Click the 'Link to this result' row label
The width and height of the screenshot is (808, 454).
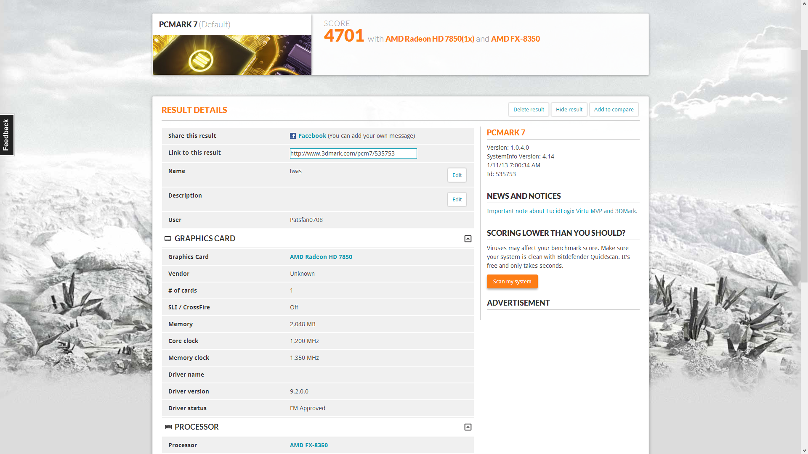point(194,153)
